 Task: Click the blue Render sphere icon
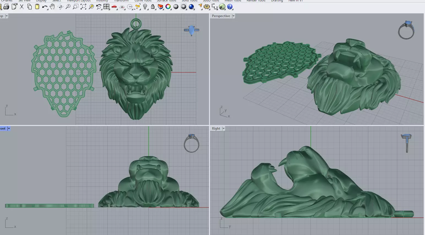tap(191, 7)
